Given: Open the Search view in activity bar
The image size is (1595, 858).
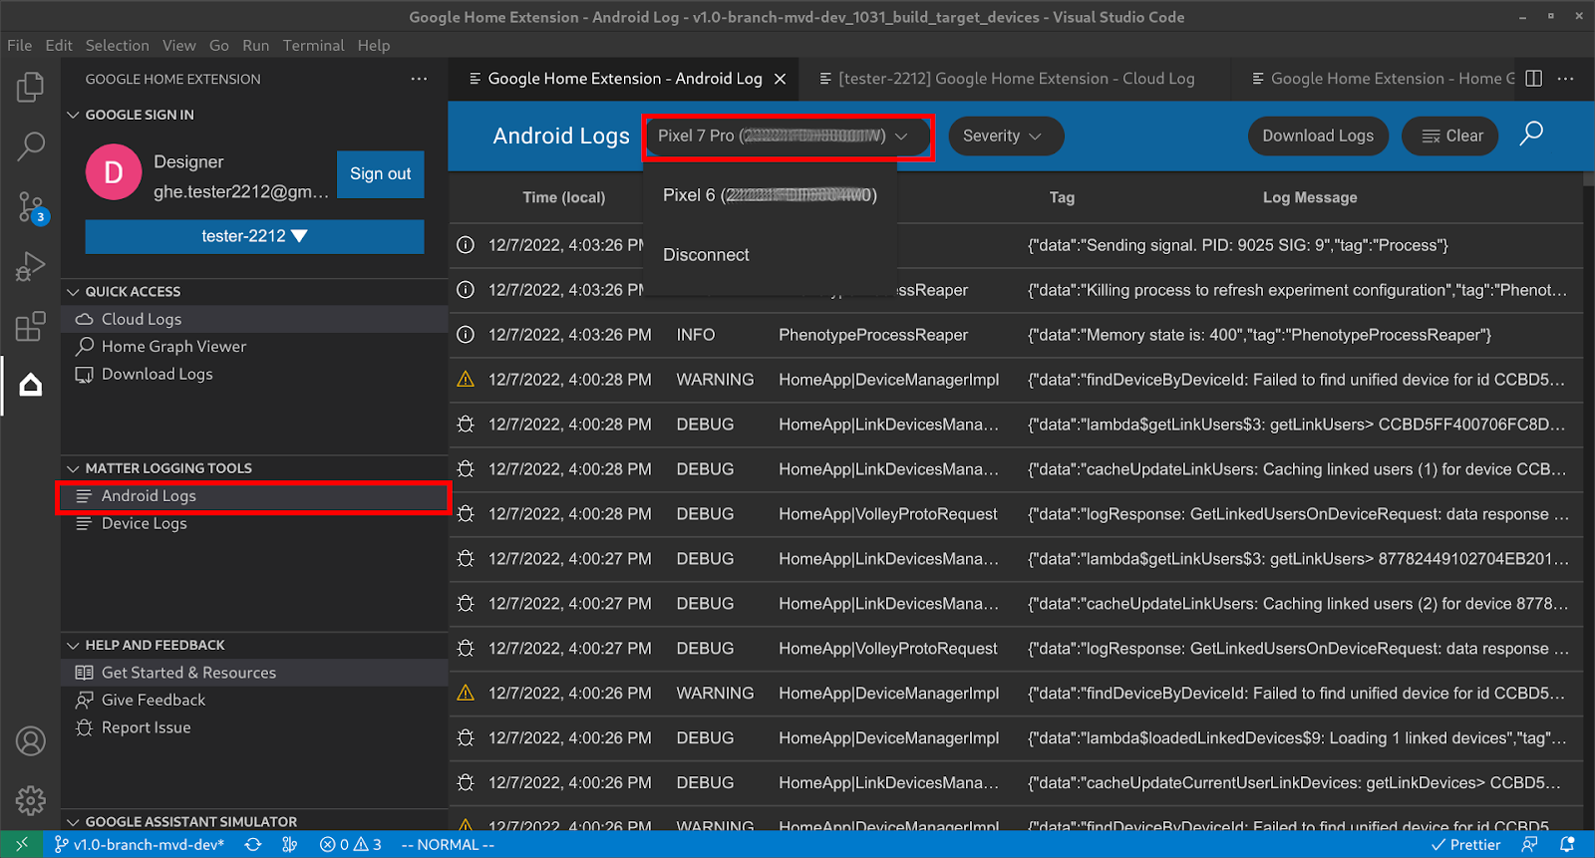Looking at the screenshot, I should click(x=30, y=146).
